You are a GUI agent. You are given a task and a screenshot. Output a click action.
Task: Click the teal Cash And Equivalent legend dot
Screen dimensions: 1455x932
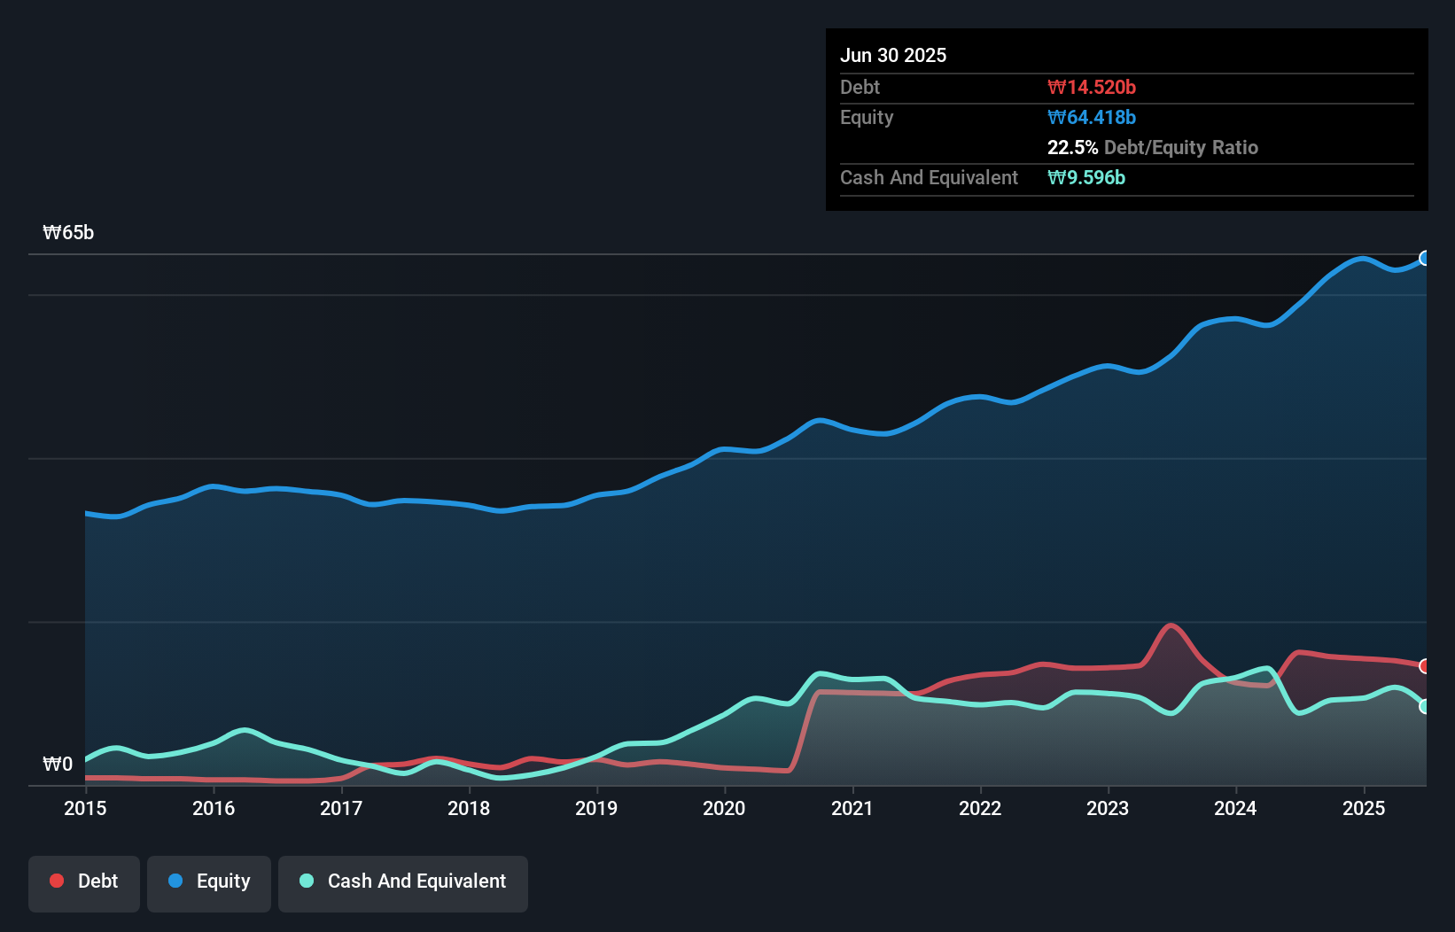pyautogui.click(x=305, y=881)
